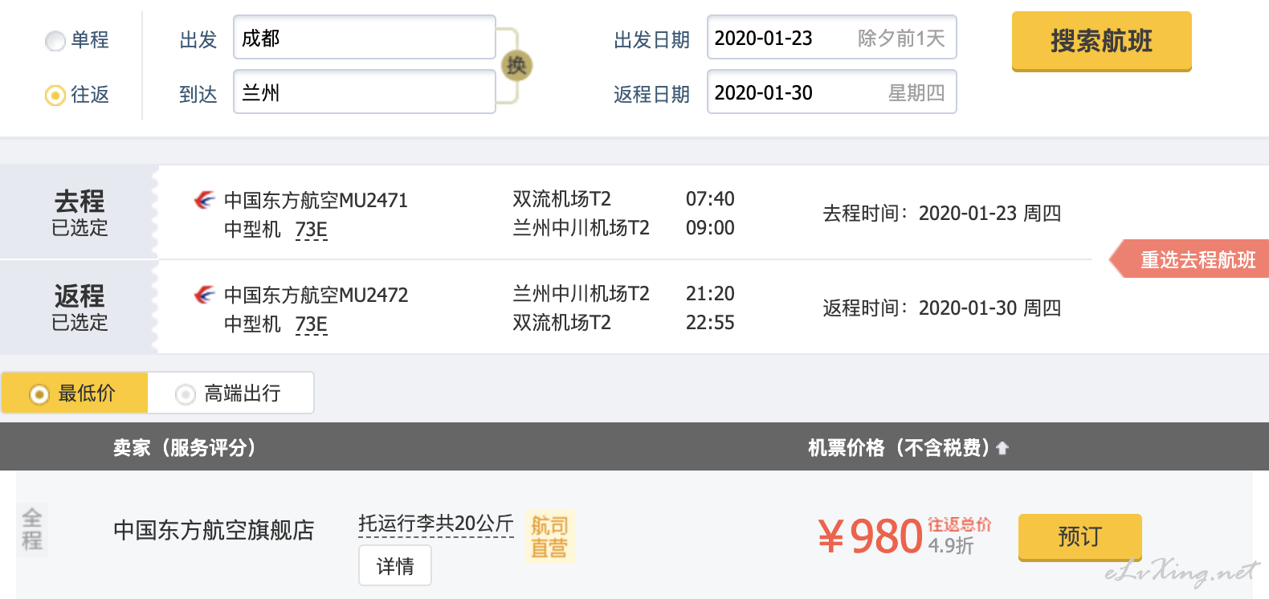Click 托运行李共20公斤 baggage info link
Screen dimensions: 1269x599
pyautogui.click(x=435, y=524)
